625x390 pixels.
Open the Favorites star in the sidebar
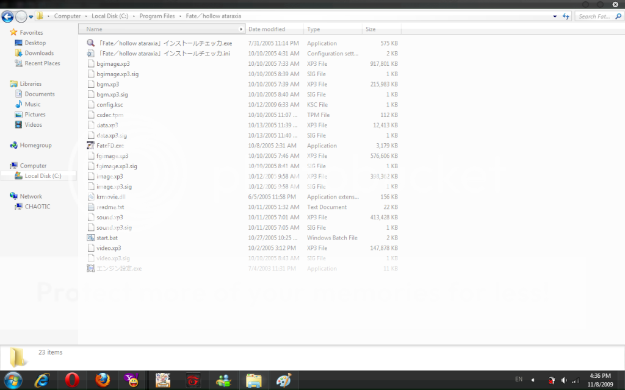(x=13, y=32)
